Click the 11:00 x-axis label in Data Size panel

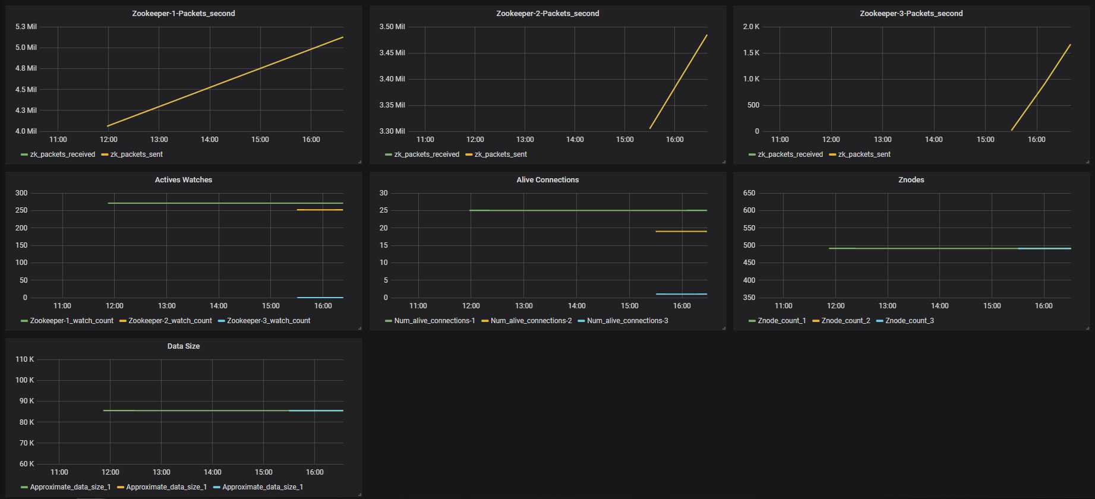59,472
